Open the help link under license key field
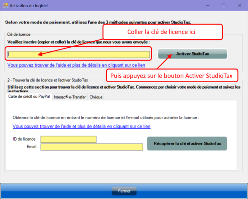This screenshot has width=248, height=199. (x=76, y=65)
